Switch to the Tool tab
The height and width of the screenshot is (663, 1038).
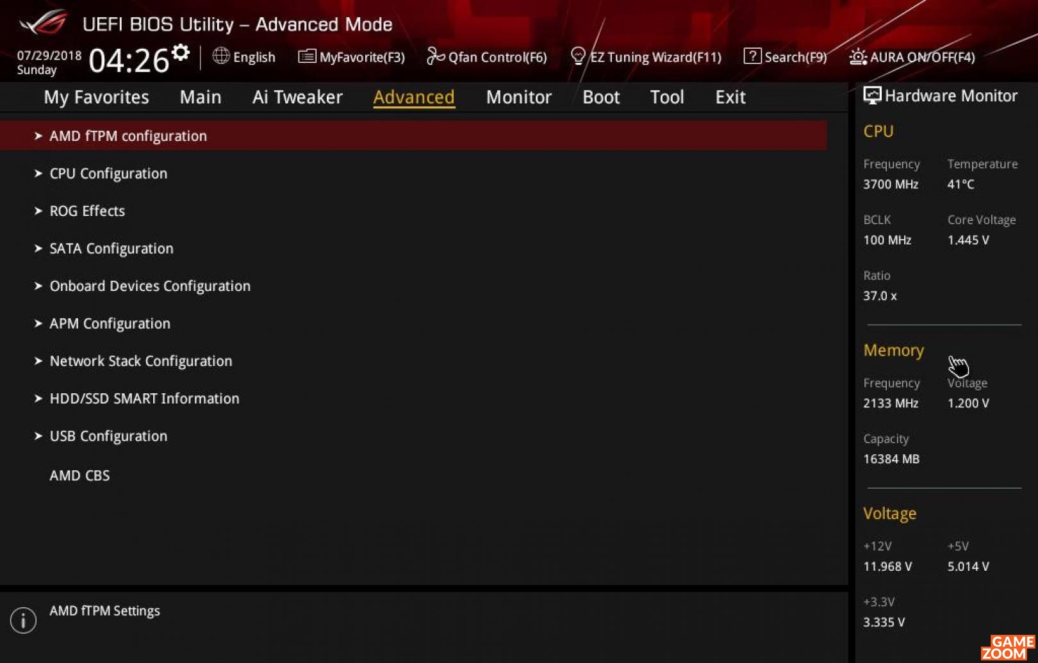(667, 97)
